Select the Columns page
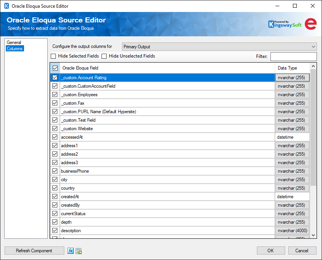The height and width of the screenshot is (260, 322). (x=15, y=49)
